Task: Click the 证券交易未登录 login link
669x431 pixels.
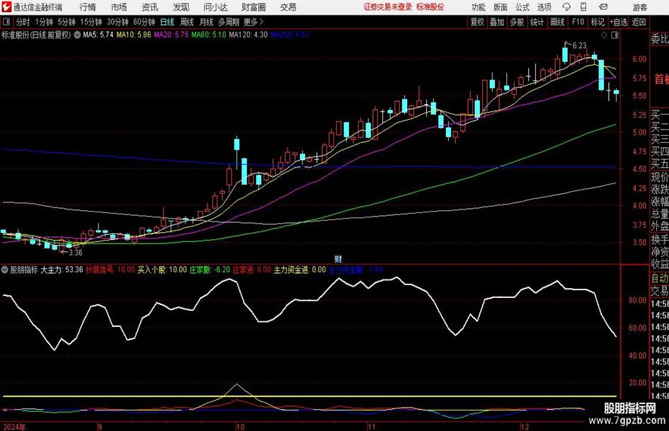Action: 388,7
